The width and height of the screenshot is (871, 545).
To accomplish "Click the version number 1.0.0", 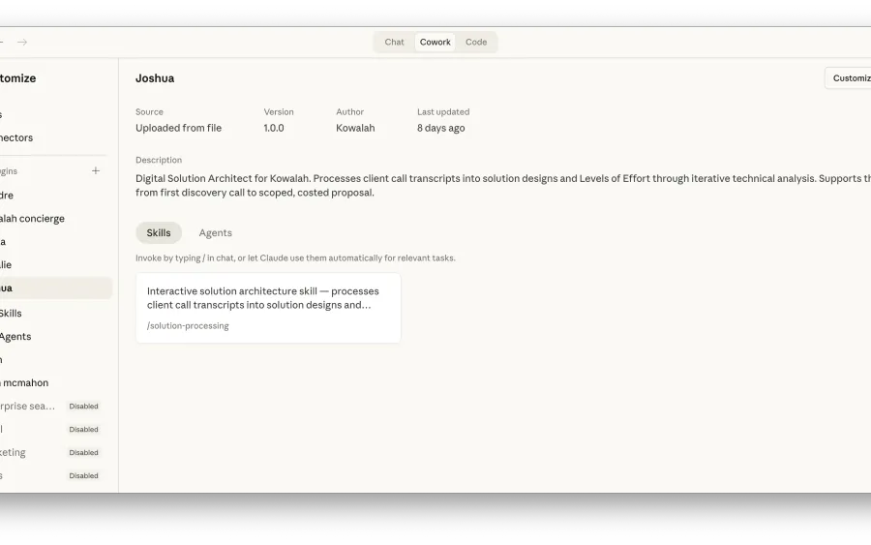I will point(274,128).
